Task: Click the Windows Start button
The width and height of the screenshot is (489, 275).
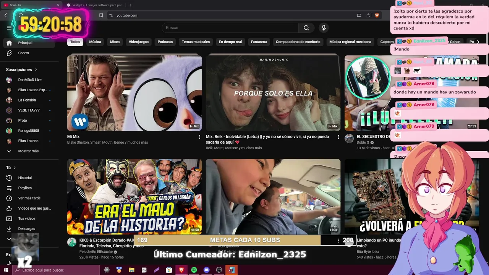Action: [x=6, y=270]
